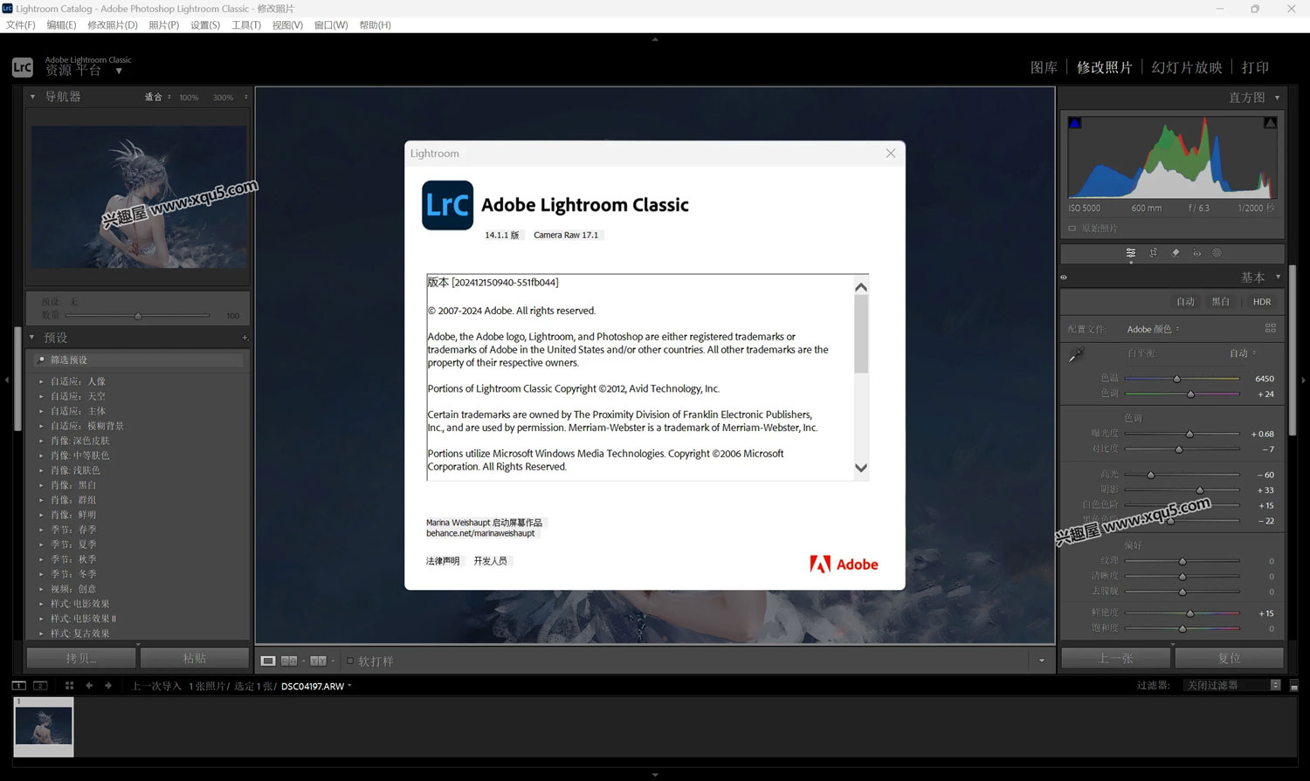This screenshot has width=1310, height=781.
Task: Switch to loupe view in toolbar
Action: (268, 661)
